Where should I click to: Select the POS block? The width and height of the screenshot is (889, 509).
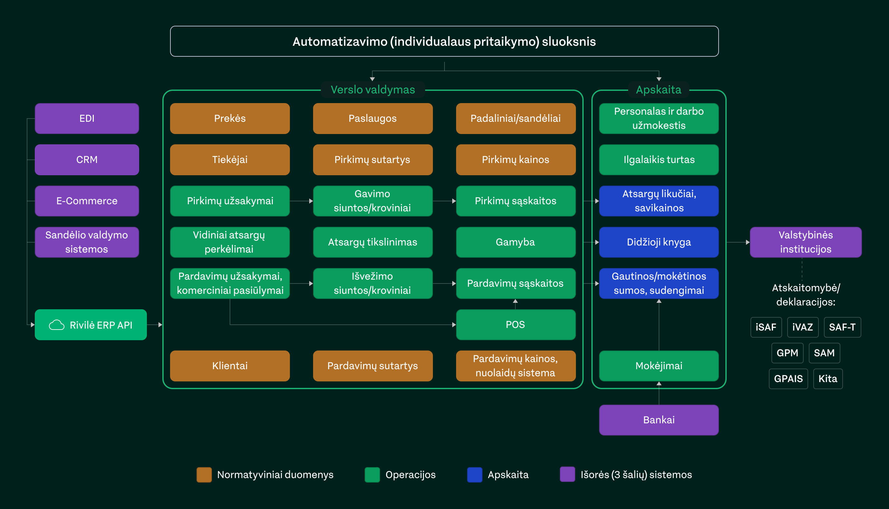click(x=515, y=324)
